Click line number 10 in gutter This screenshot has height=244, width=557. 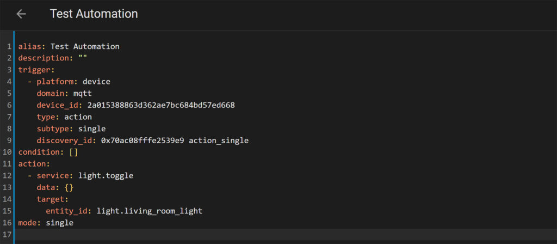click(7, 152)
